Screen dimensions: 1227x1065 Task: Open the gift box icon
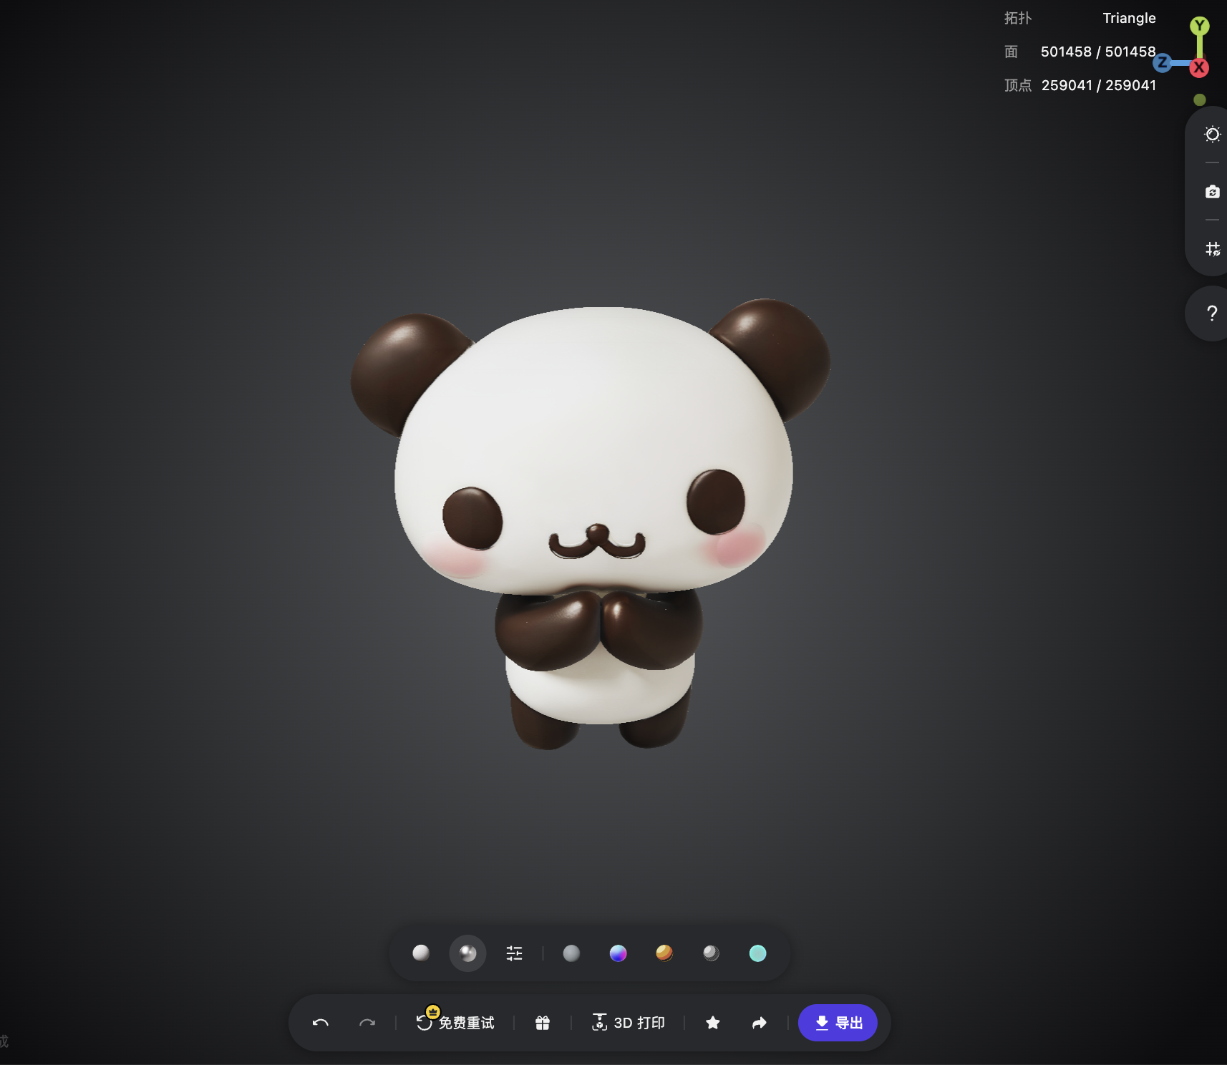click(x=543, y=1023)
